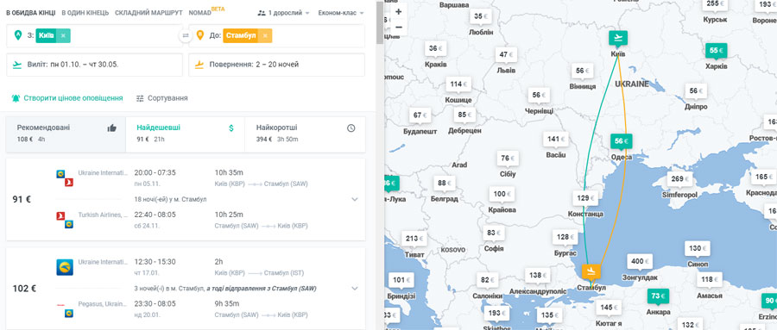Click the 20:00 - 07:35 flight time
The width and height of the screenshot is (777, 330).
[x=155, y=172]
